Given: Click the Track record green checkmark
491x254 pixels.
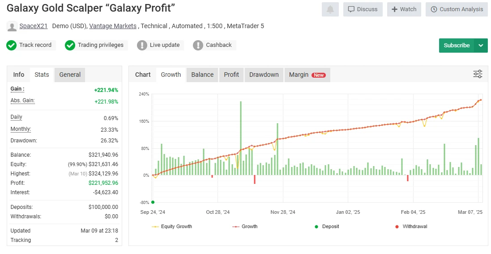Looking at the screenshot, I should 12,45.
